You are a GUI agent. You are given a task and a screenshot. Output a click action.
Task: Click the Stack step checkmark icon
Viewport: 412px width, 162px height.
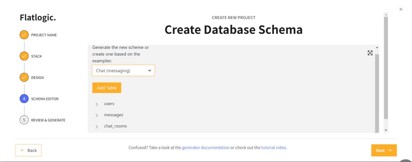24,56
